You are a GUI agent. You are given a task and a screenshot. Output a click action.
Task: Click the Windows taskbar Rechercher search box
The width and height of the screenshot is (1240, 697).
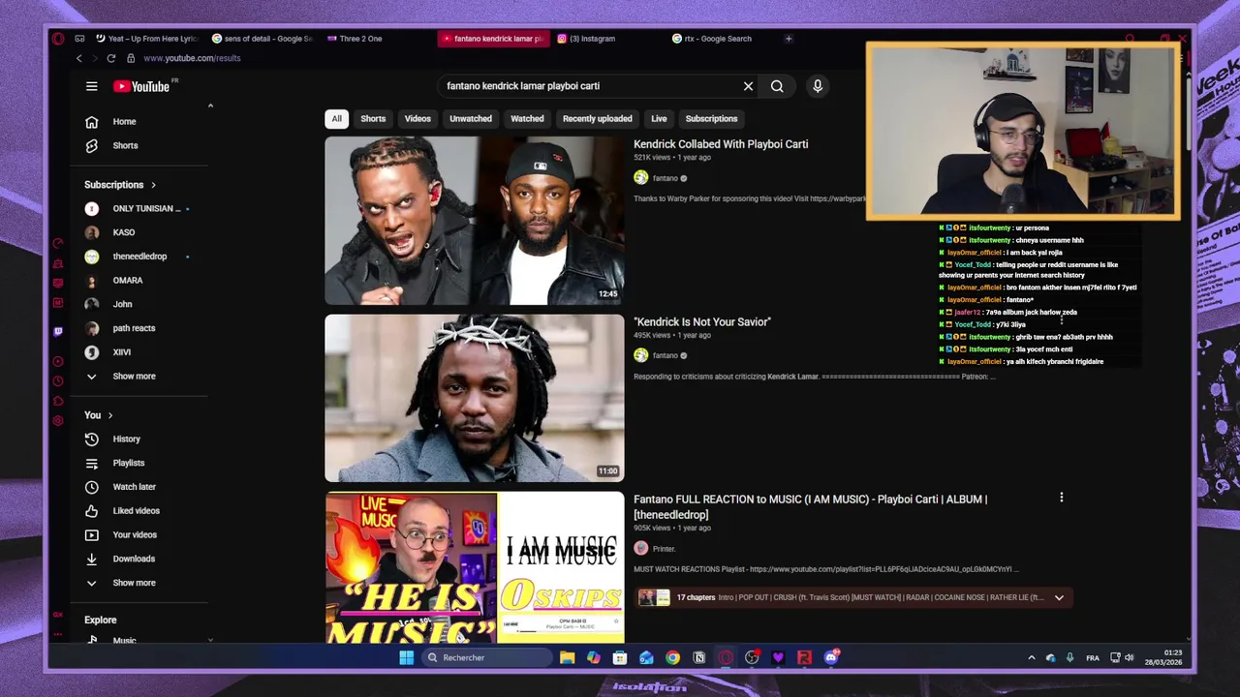(x=488, y=657)
